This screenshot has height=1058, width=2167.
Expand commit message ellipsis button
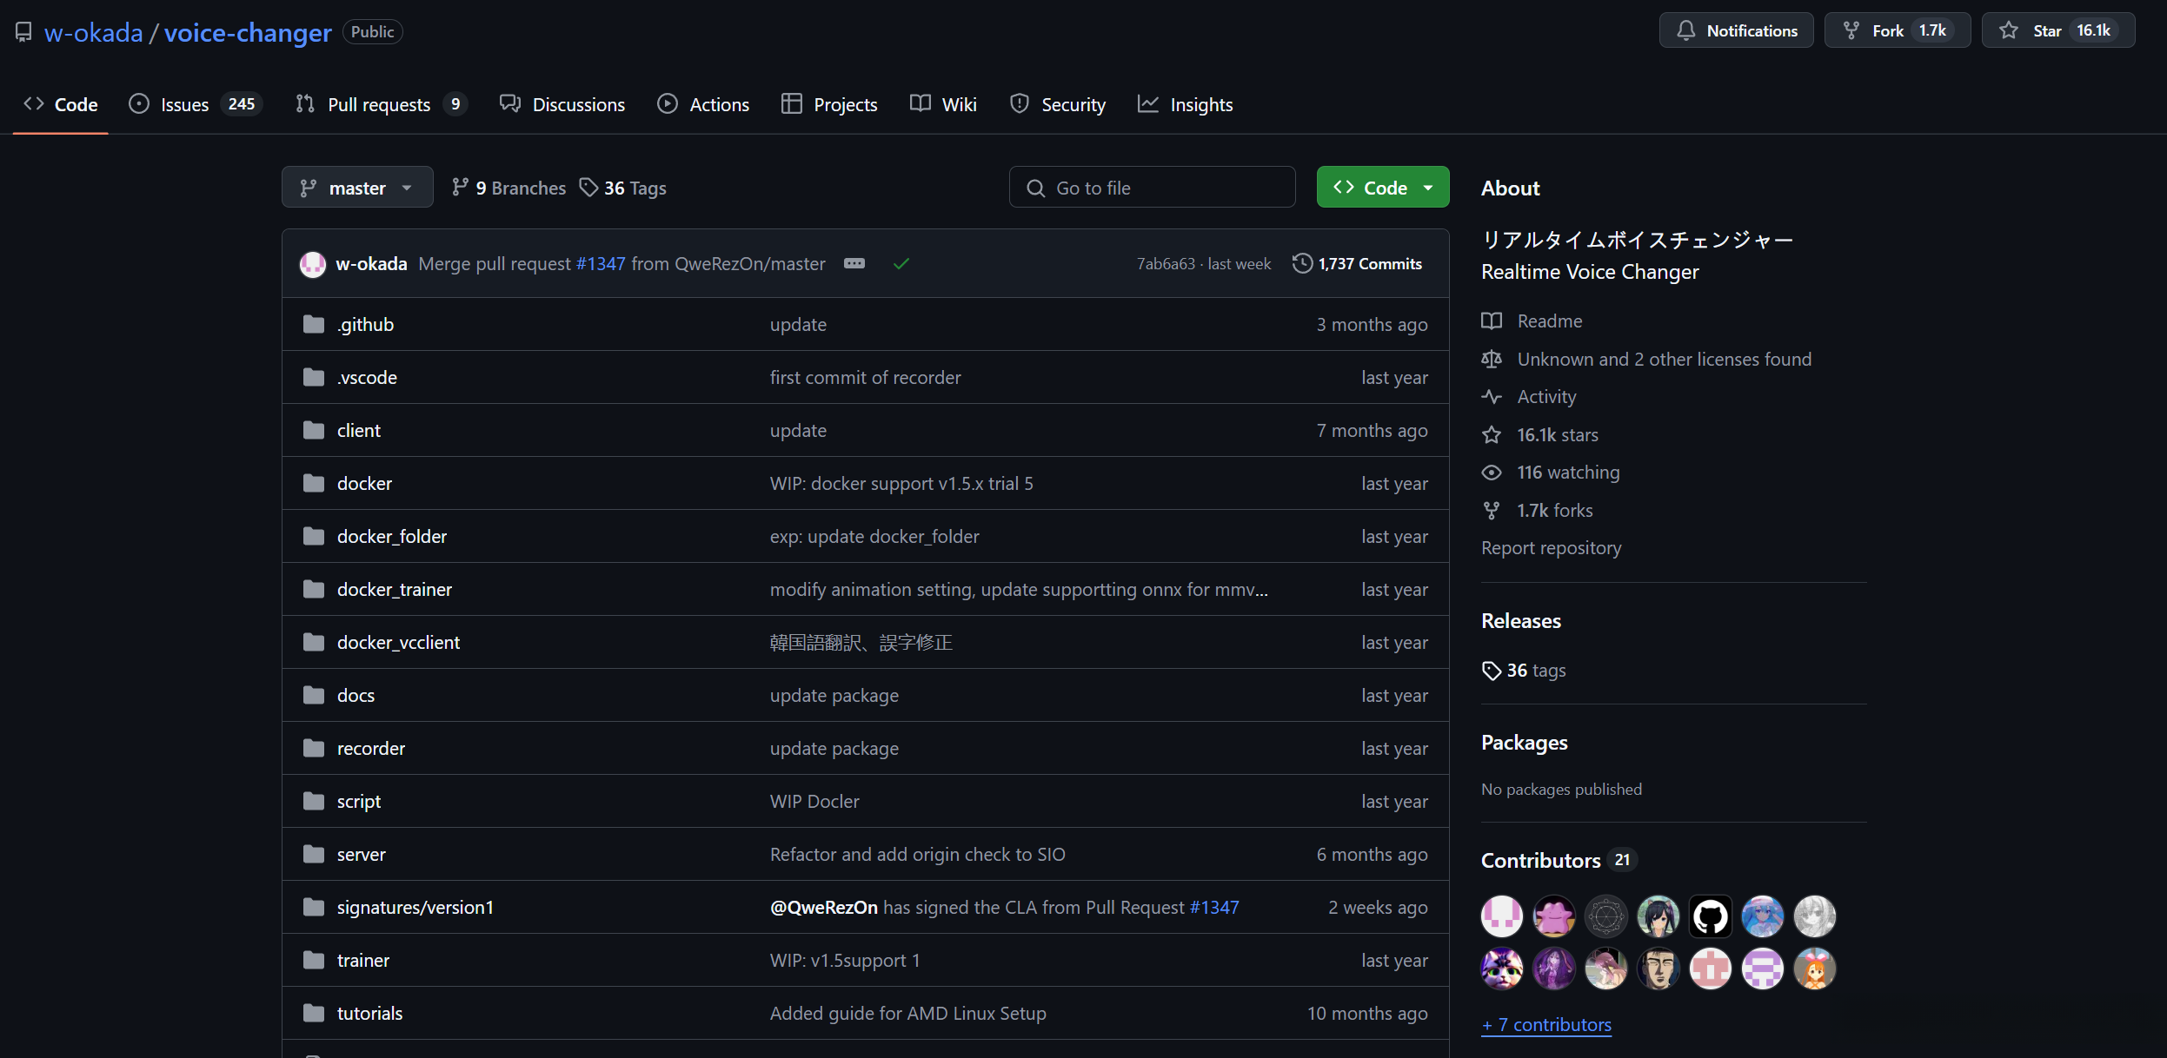(x=854, y=263)
